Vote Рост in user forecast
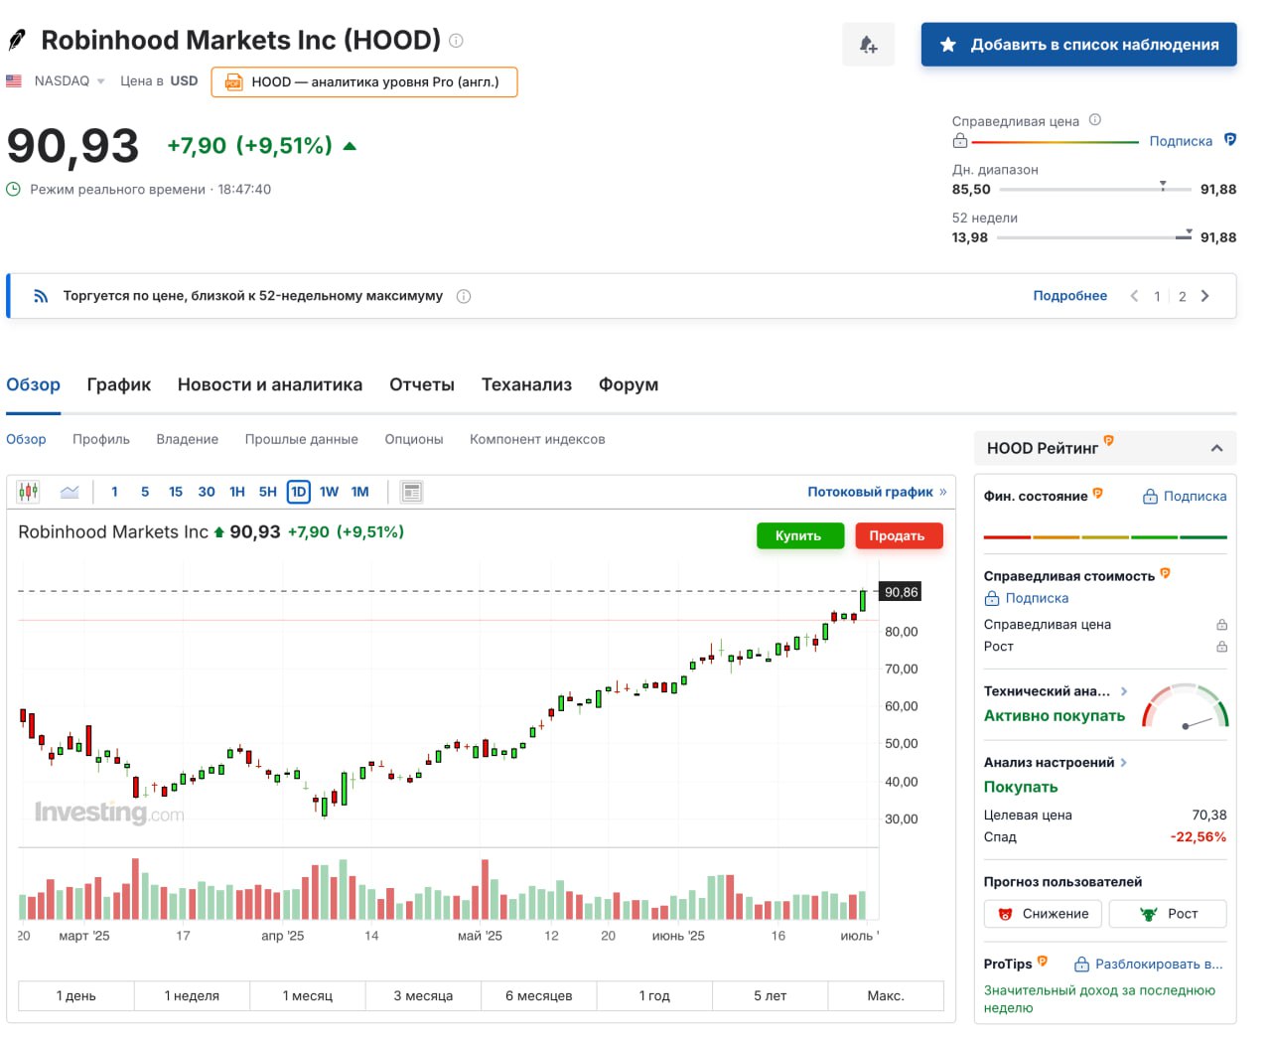Image resolution: width=1271 pixels, height=1042 pixels. coord(1168,914)
